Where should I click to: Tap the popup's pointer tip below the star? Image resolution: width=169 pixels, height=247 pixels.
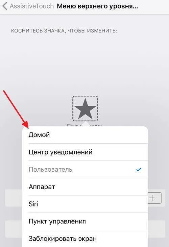(x=85, y=124)
